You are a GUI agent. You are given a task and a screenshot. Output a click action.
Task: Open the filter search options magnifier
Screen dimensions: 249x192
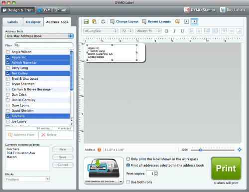click(x=17, y=45)
